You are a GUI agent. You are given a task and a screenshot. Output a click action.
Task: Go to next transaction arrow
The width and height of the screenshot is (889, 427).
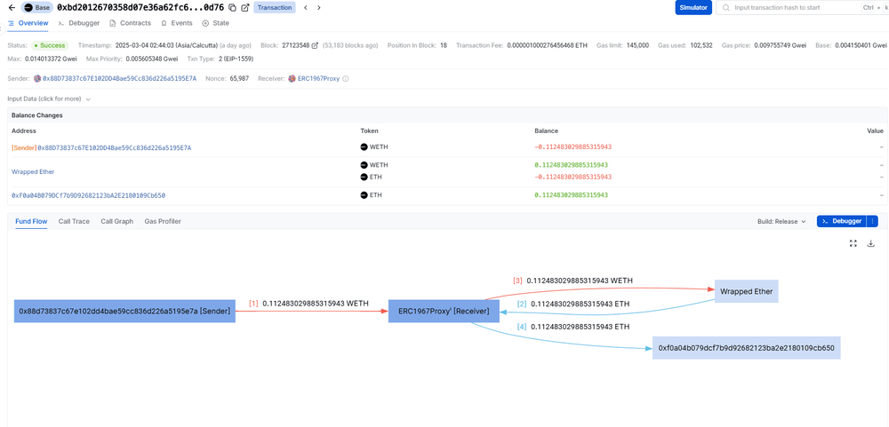[x=319, y=8]
